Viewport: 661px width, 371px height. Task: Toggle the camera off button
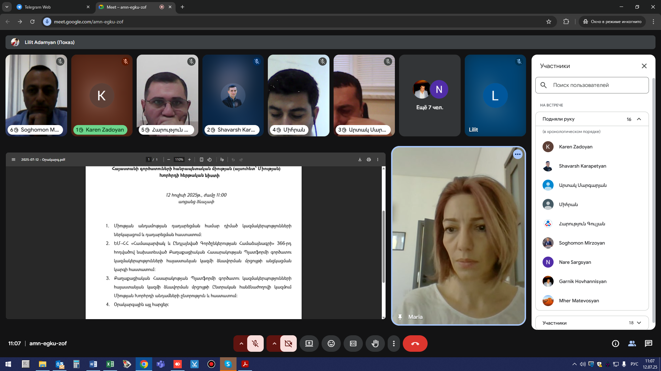(288, 344)
